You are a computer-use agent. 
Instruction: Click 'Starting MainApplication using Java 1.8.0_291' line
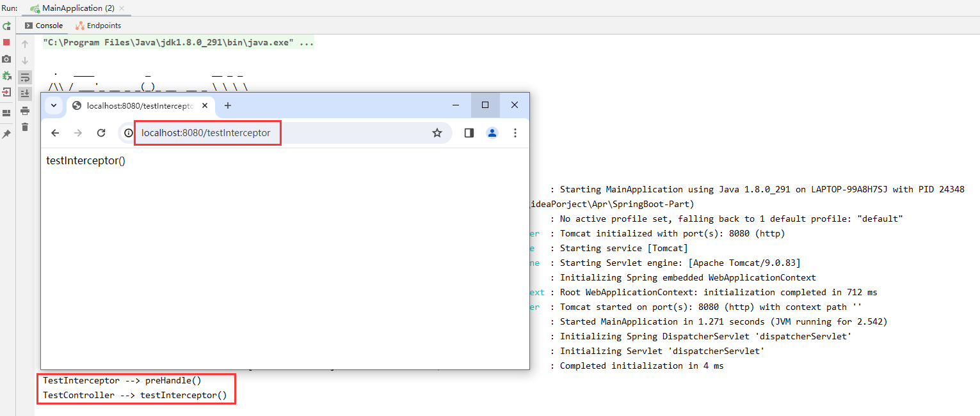762,190
